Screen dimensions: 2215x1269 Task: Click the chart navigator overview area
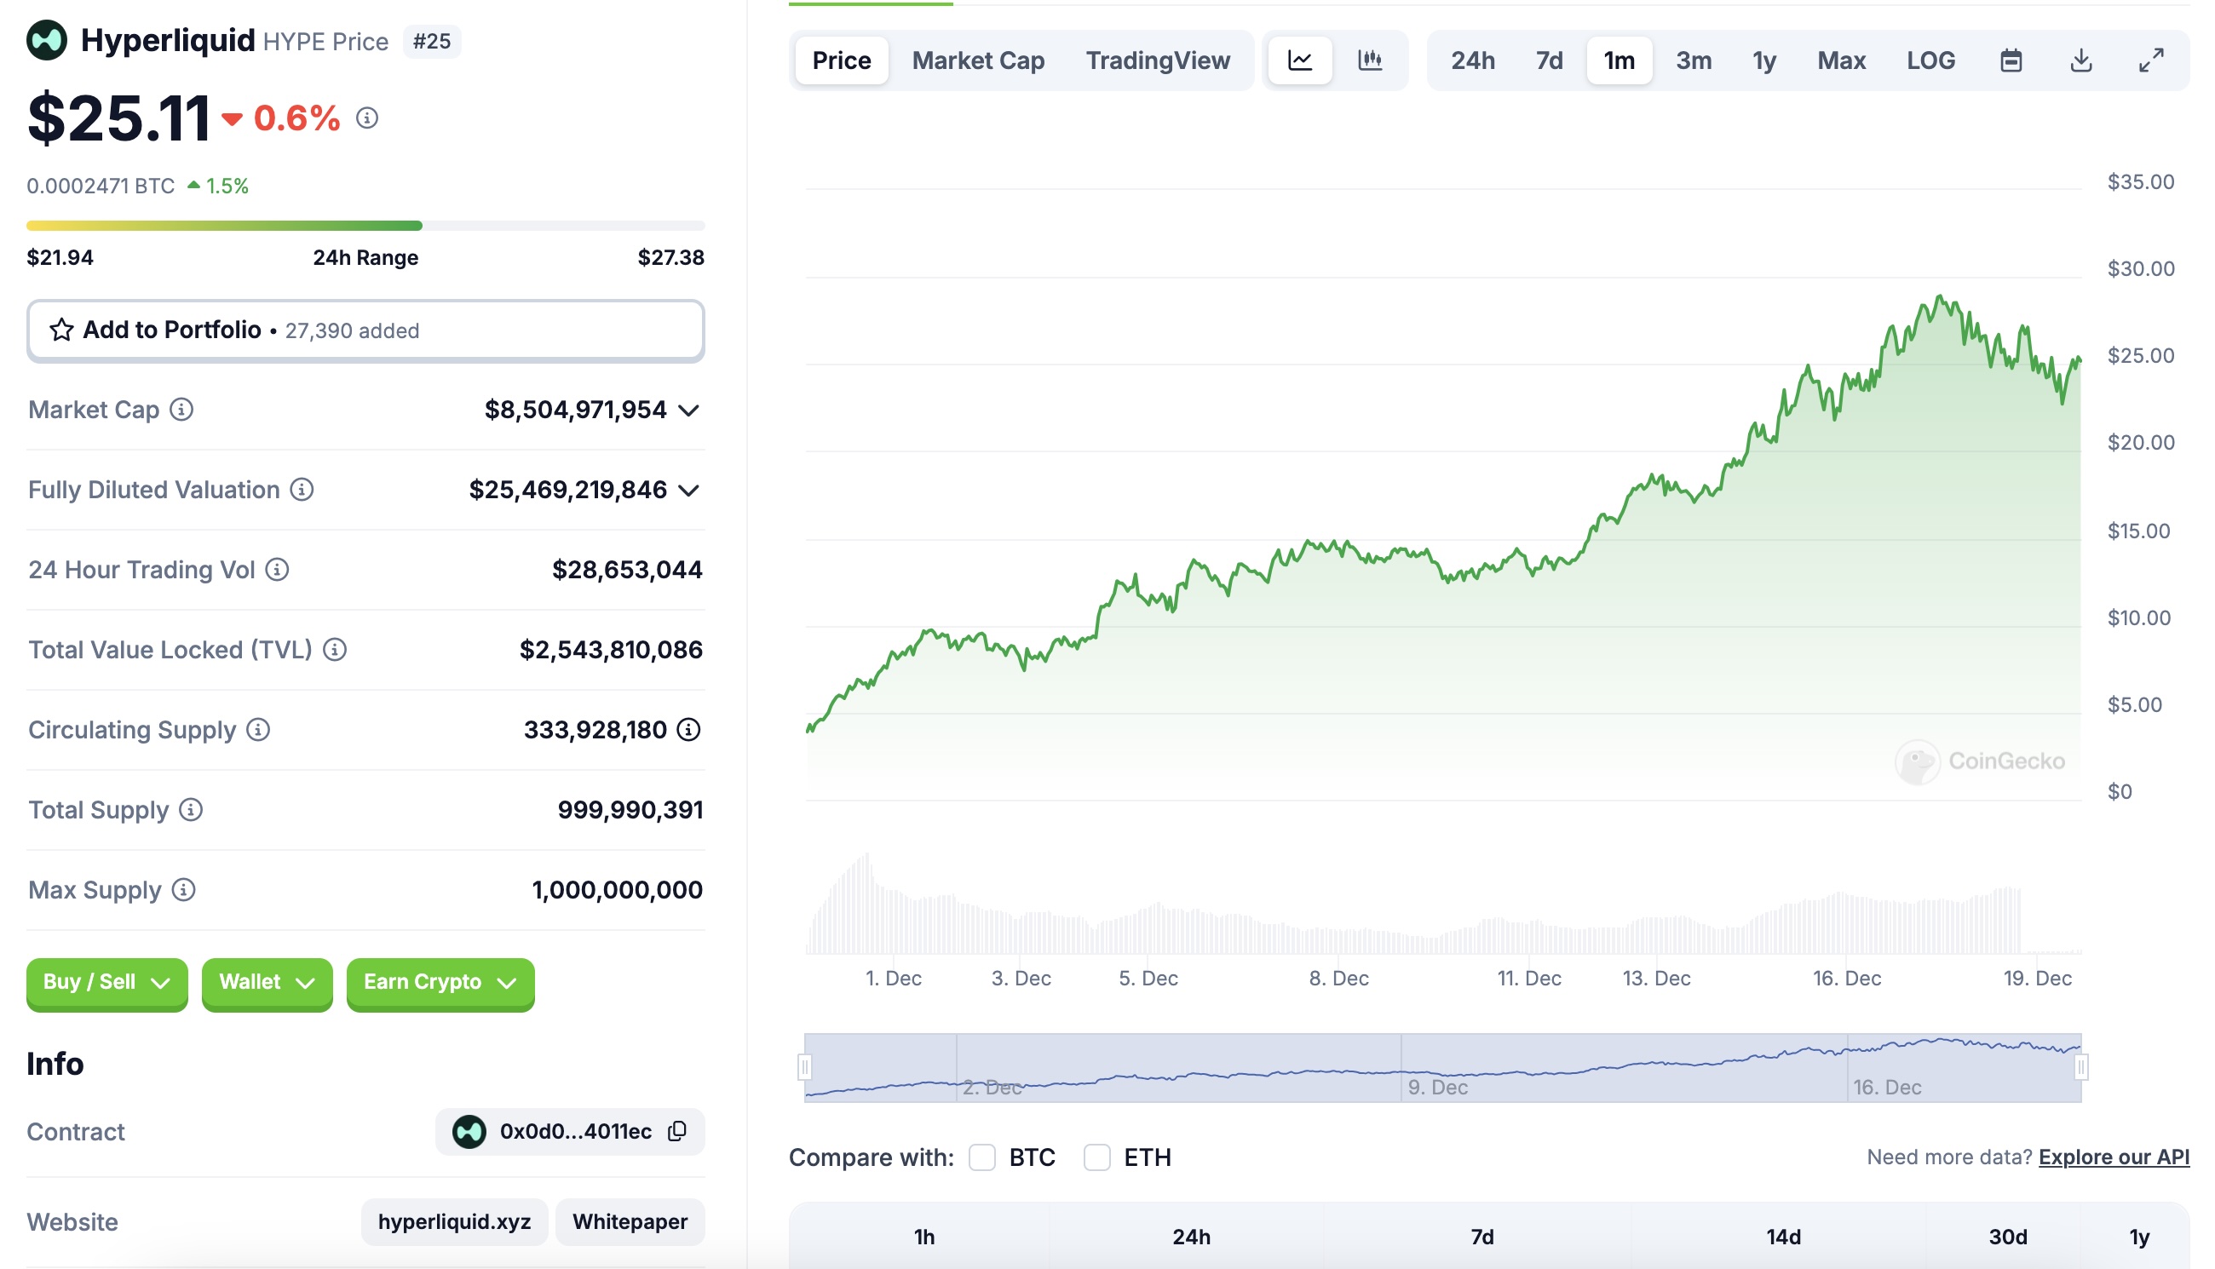point(1442,1068)
